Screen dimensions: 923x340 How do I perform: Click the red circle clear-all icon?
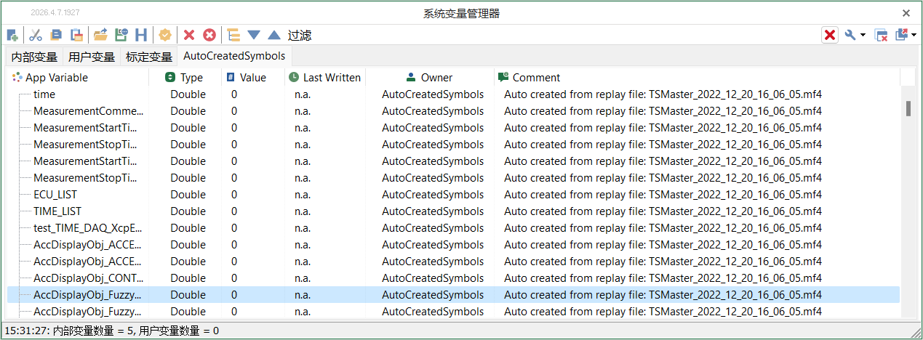point(209,35)
